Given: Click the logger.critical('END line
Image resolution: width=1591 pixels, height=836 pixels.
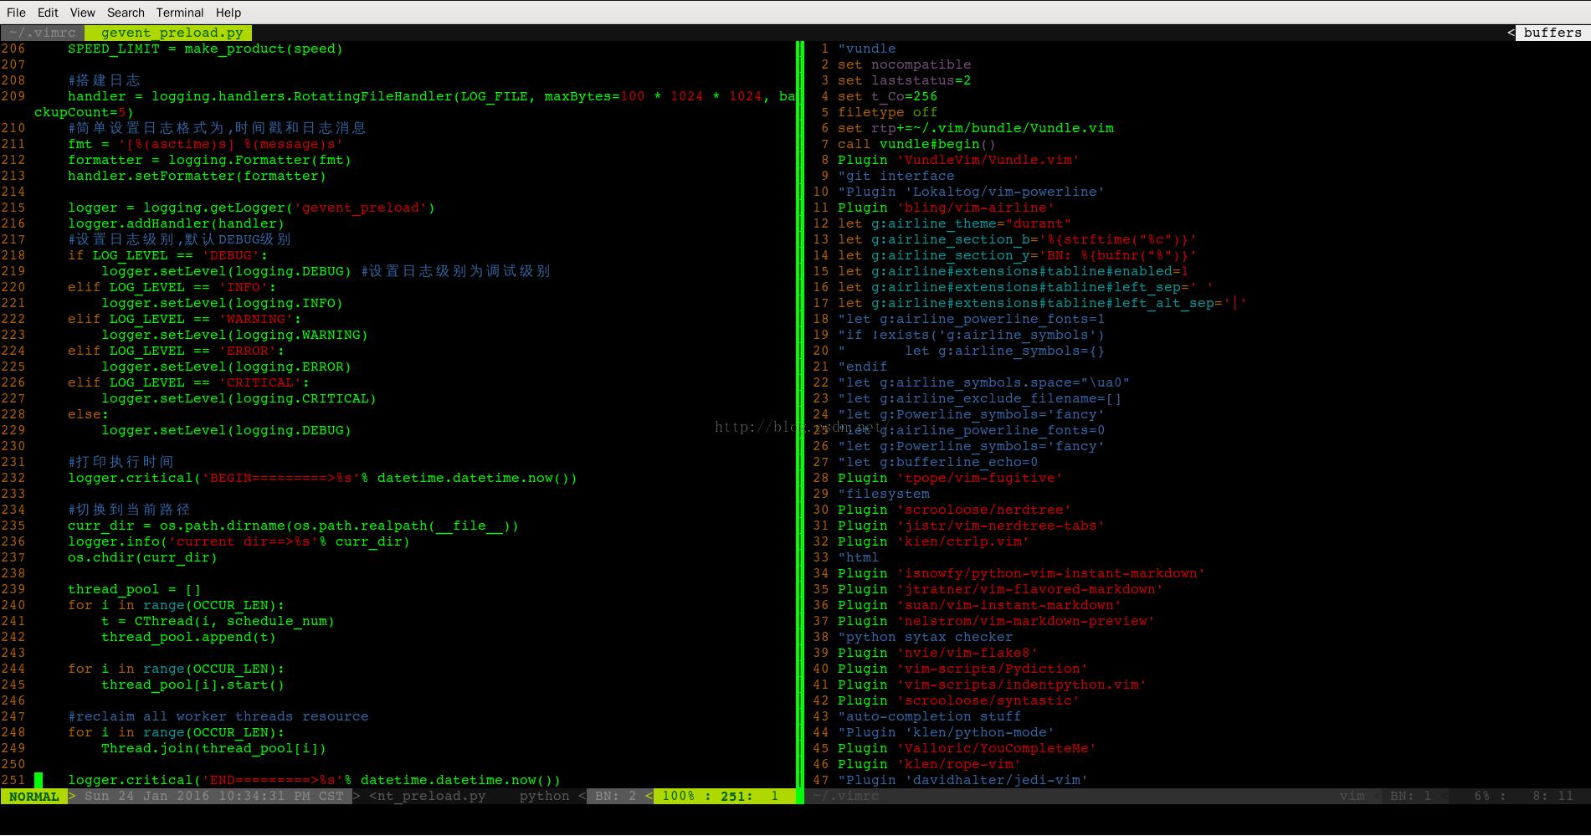Looking at the screenshot, I should [314, 780].
